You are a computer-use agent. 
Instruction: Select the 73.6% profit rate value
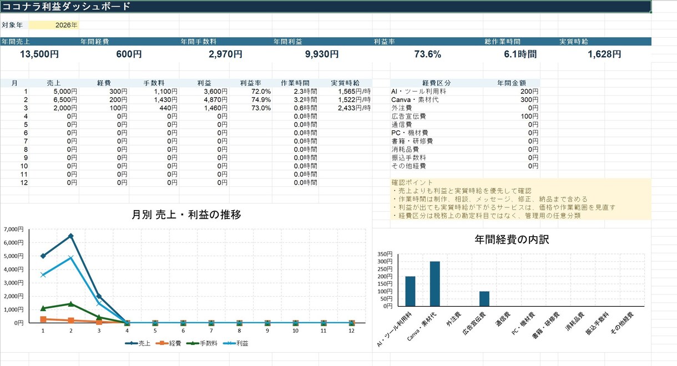click(x=428, y=54)
